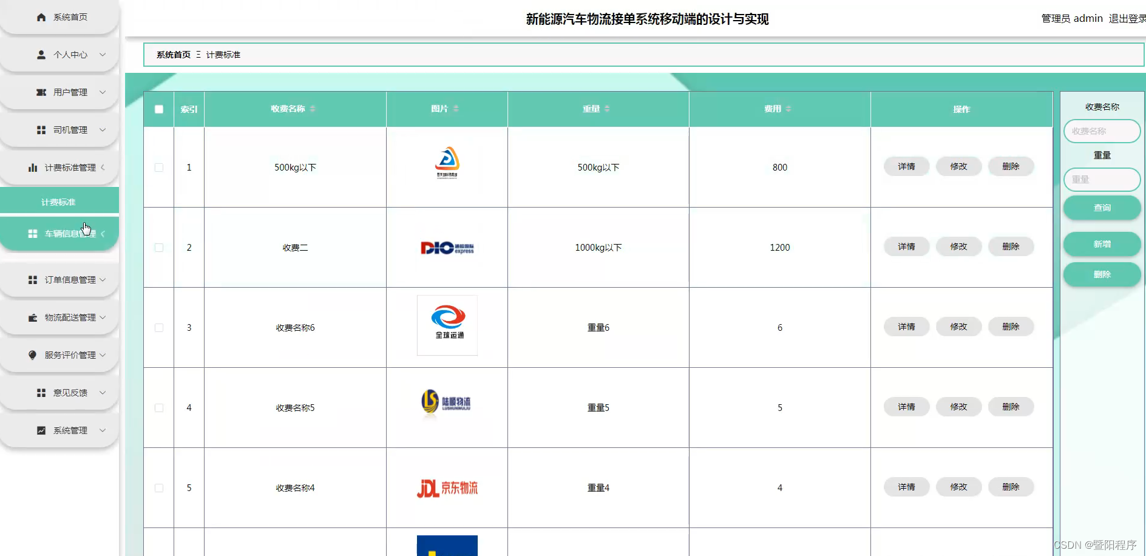Select the 个人中心 person icon

pos(39,55)
